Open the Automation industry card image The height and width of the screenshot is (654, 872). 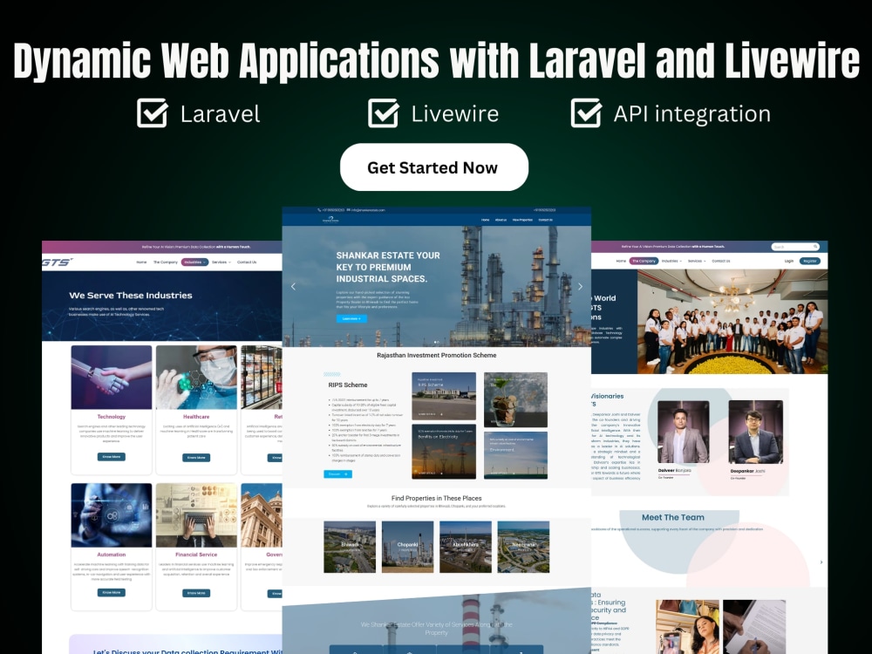pos(112,515)
